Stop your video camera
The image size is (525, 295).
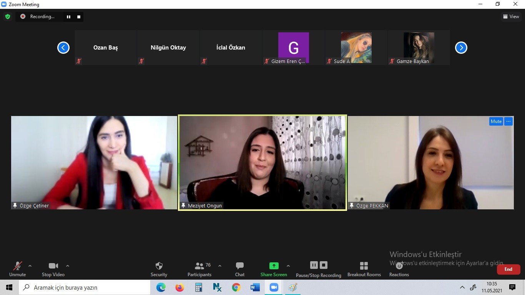pos(53,269)
